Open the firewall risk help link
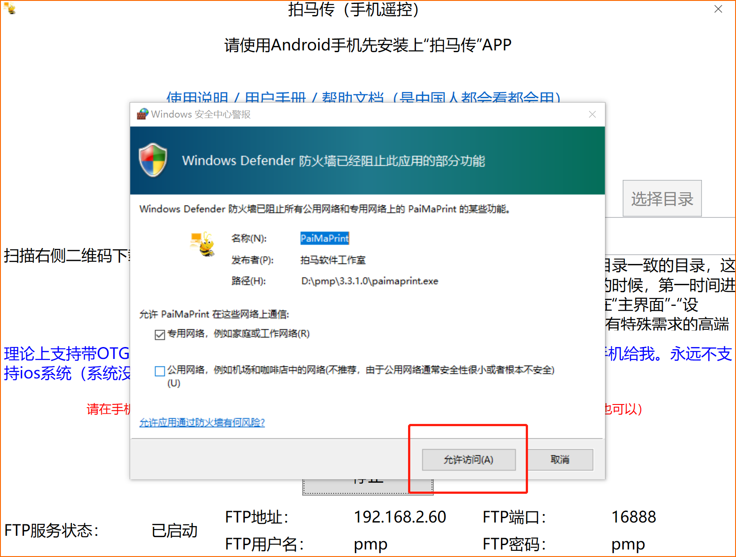 pyautogui.click(x=202, y=423)
